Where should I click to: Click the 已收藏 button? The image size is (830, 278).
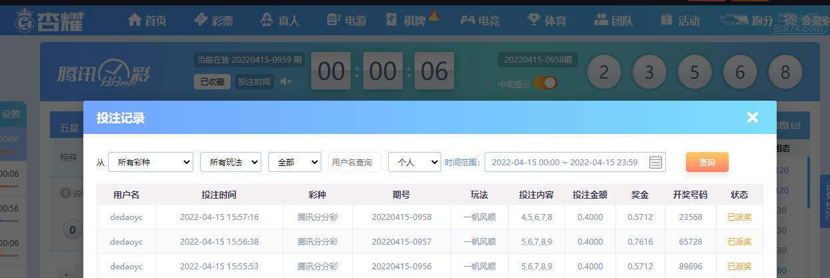pos(213,81)
